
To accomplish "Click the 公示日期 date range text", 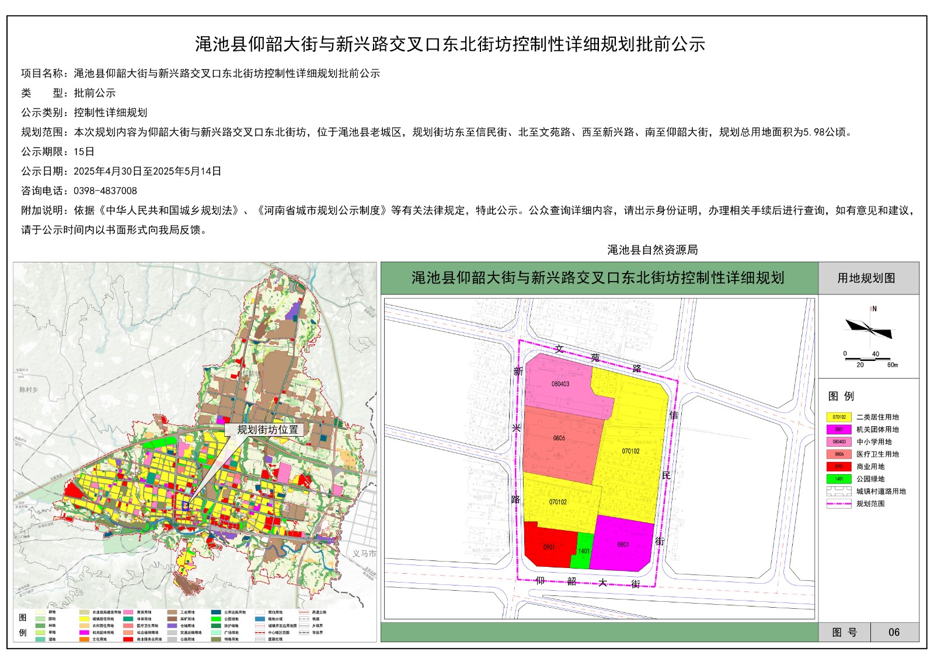I will pos(148,171).
